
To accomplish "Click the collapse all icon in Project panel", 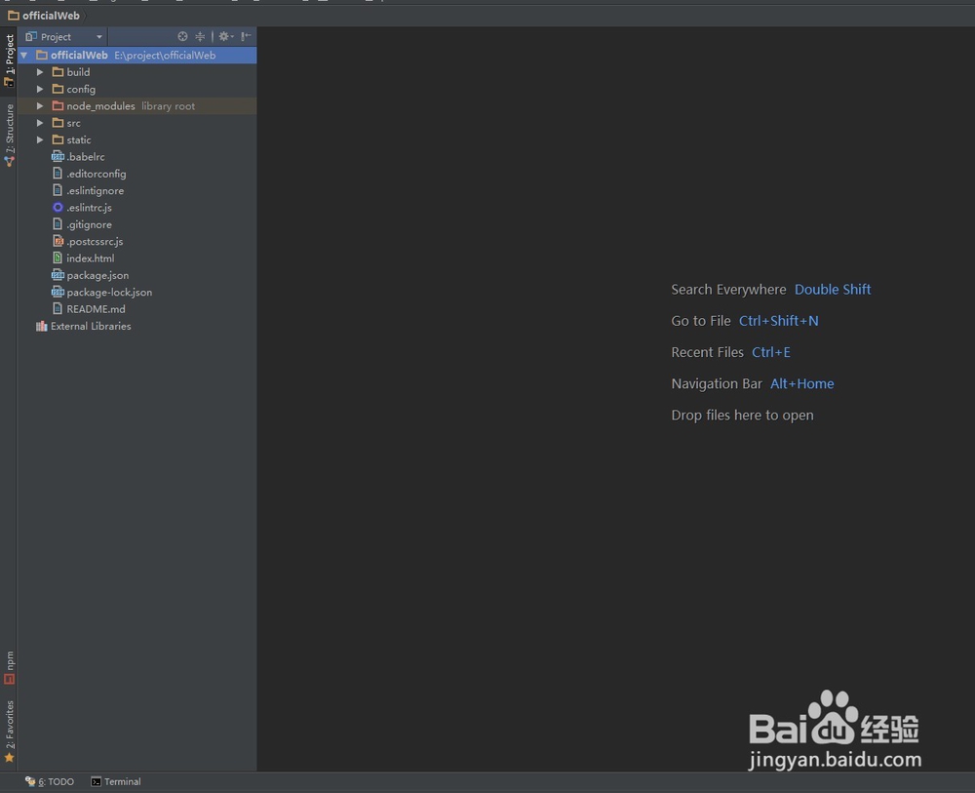I will click(x=200, y=37).
